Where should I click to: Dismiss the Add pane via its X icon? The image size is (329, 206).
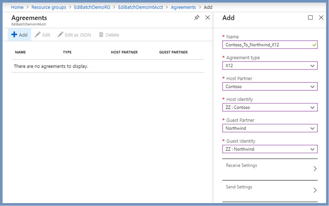pyautogui.click(x=321, y=18)
